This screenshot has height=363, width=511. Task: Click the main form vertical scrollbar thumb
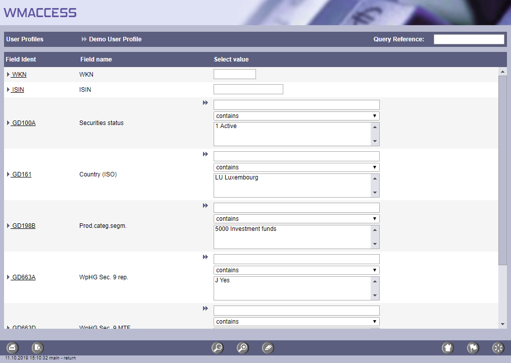[x=502, y=170]
